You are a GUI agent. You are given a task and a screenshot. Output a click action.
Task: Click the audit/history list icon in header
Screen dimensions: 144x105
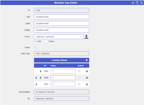coord(133,3)
